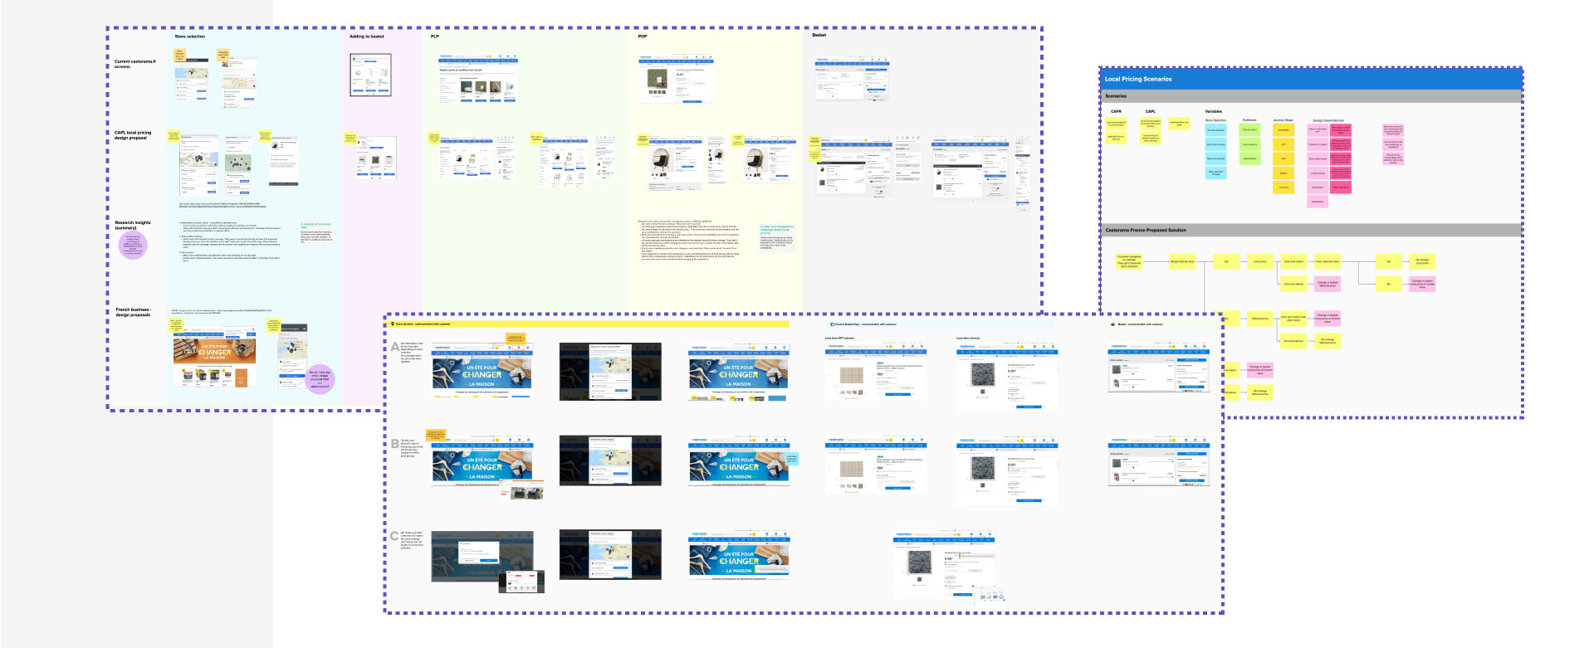Image resolution: width=1594 pixels, height=648 pixels.
Task: Select the purple circle under Research insights label
Action: (x=133, y=246)
